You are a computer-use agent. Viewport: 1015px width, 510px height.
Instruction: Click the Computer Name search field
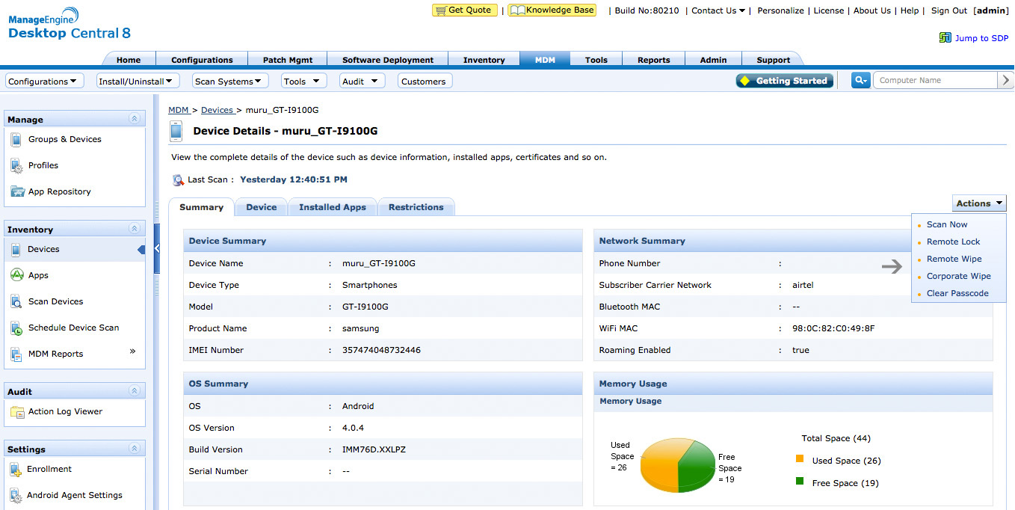tap(935, 80)
